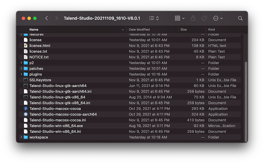Expand the workspace folder

pyautogui.click(x=21, y=137)
